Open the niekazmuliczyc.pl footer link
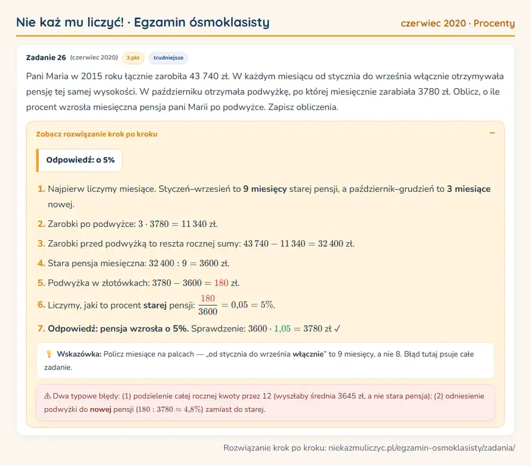The height and width of the screenshot is (466, 531). (422, 448)
